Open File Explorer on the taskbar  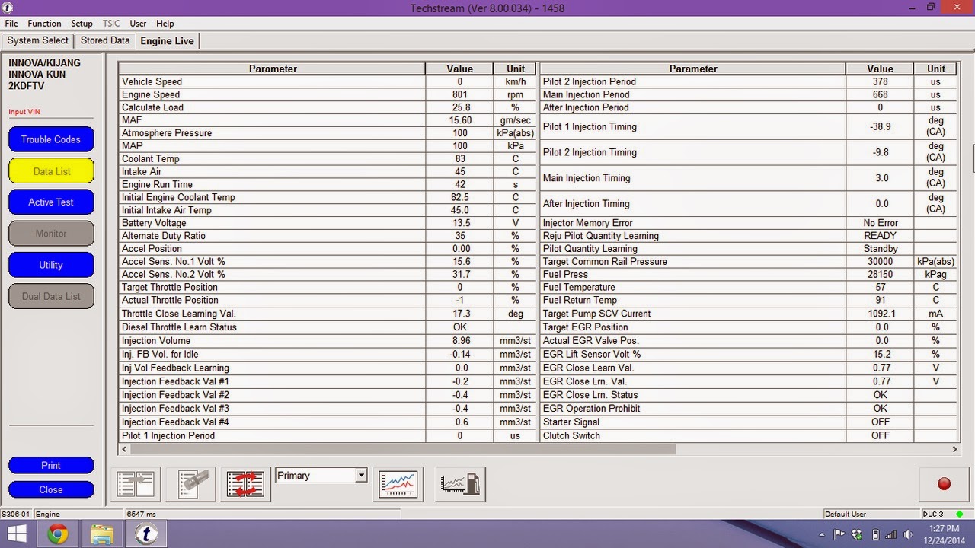tap(101, 534)
